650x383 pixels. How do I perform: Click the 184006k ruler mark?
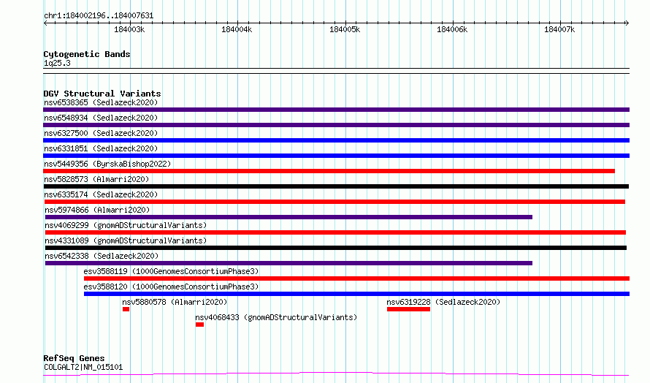[452, 29]
